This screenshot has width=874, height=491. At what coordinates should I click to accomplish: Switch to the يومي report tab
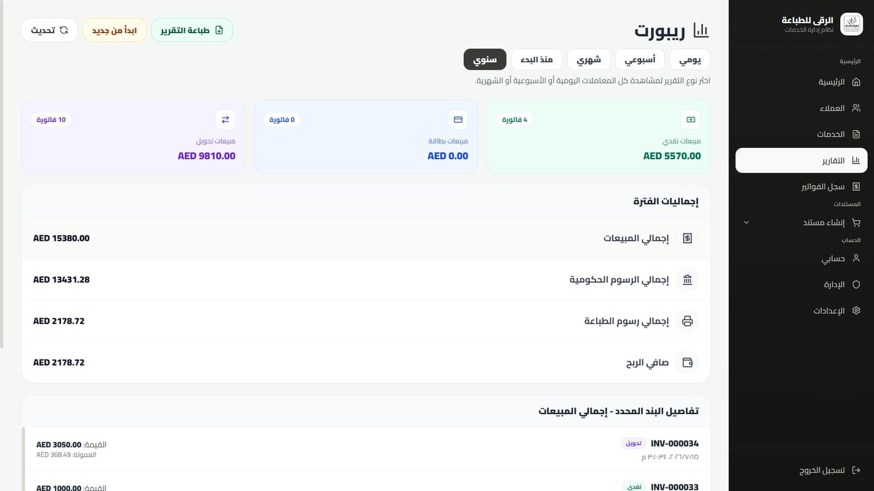[690, 59]
